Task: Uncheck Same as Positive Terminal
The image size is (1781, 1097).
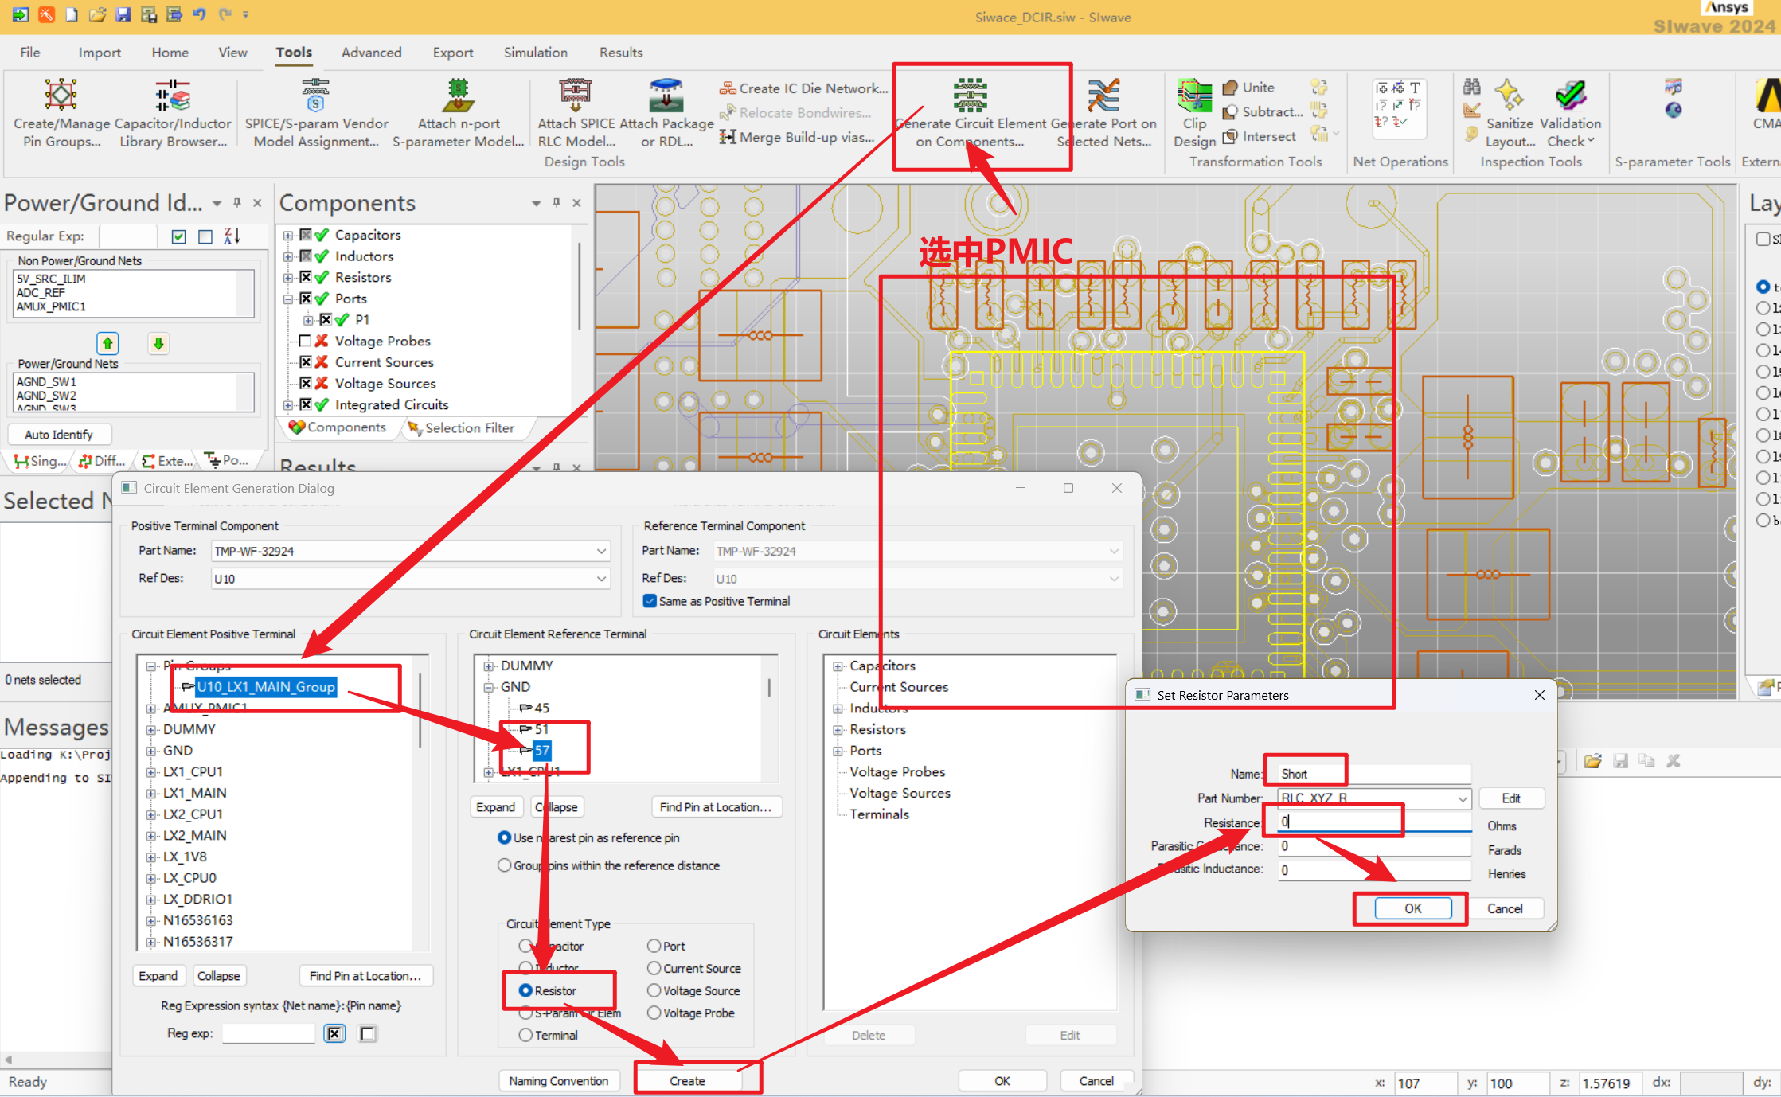Action: [650, 601]
